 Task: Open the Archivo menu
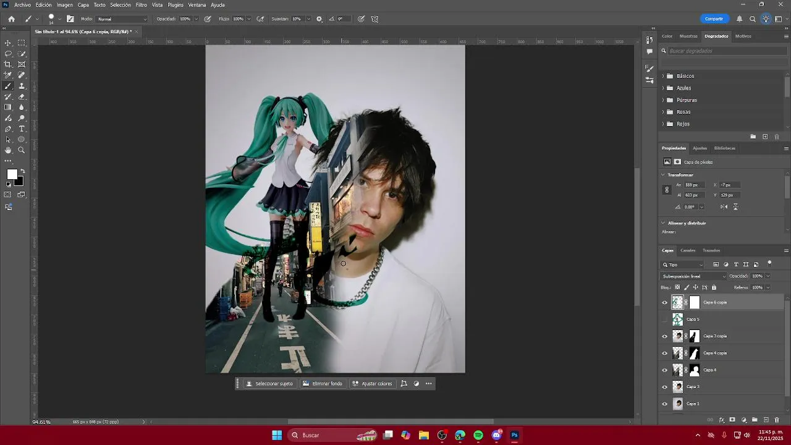[x=22, y=5]
